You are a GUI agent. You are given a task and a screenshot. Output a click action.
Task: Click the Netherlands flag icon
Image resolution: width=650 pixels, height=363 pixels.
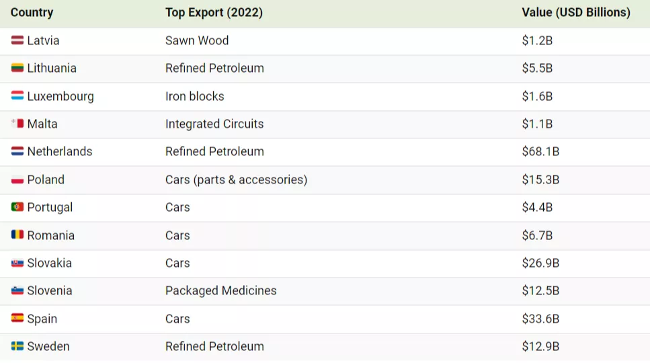coord(17,152)
